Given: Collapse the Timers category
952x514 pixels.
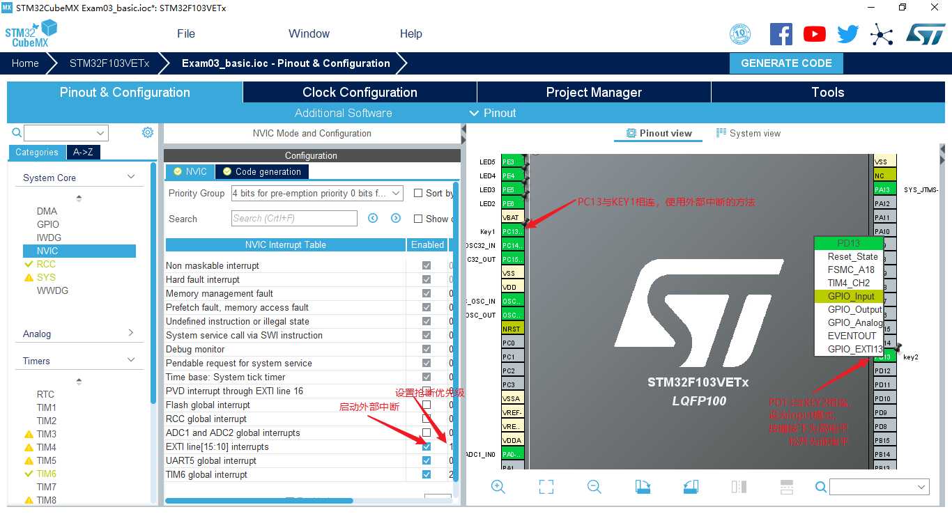Looking at the screenshot, I should [x=131, y=360].
